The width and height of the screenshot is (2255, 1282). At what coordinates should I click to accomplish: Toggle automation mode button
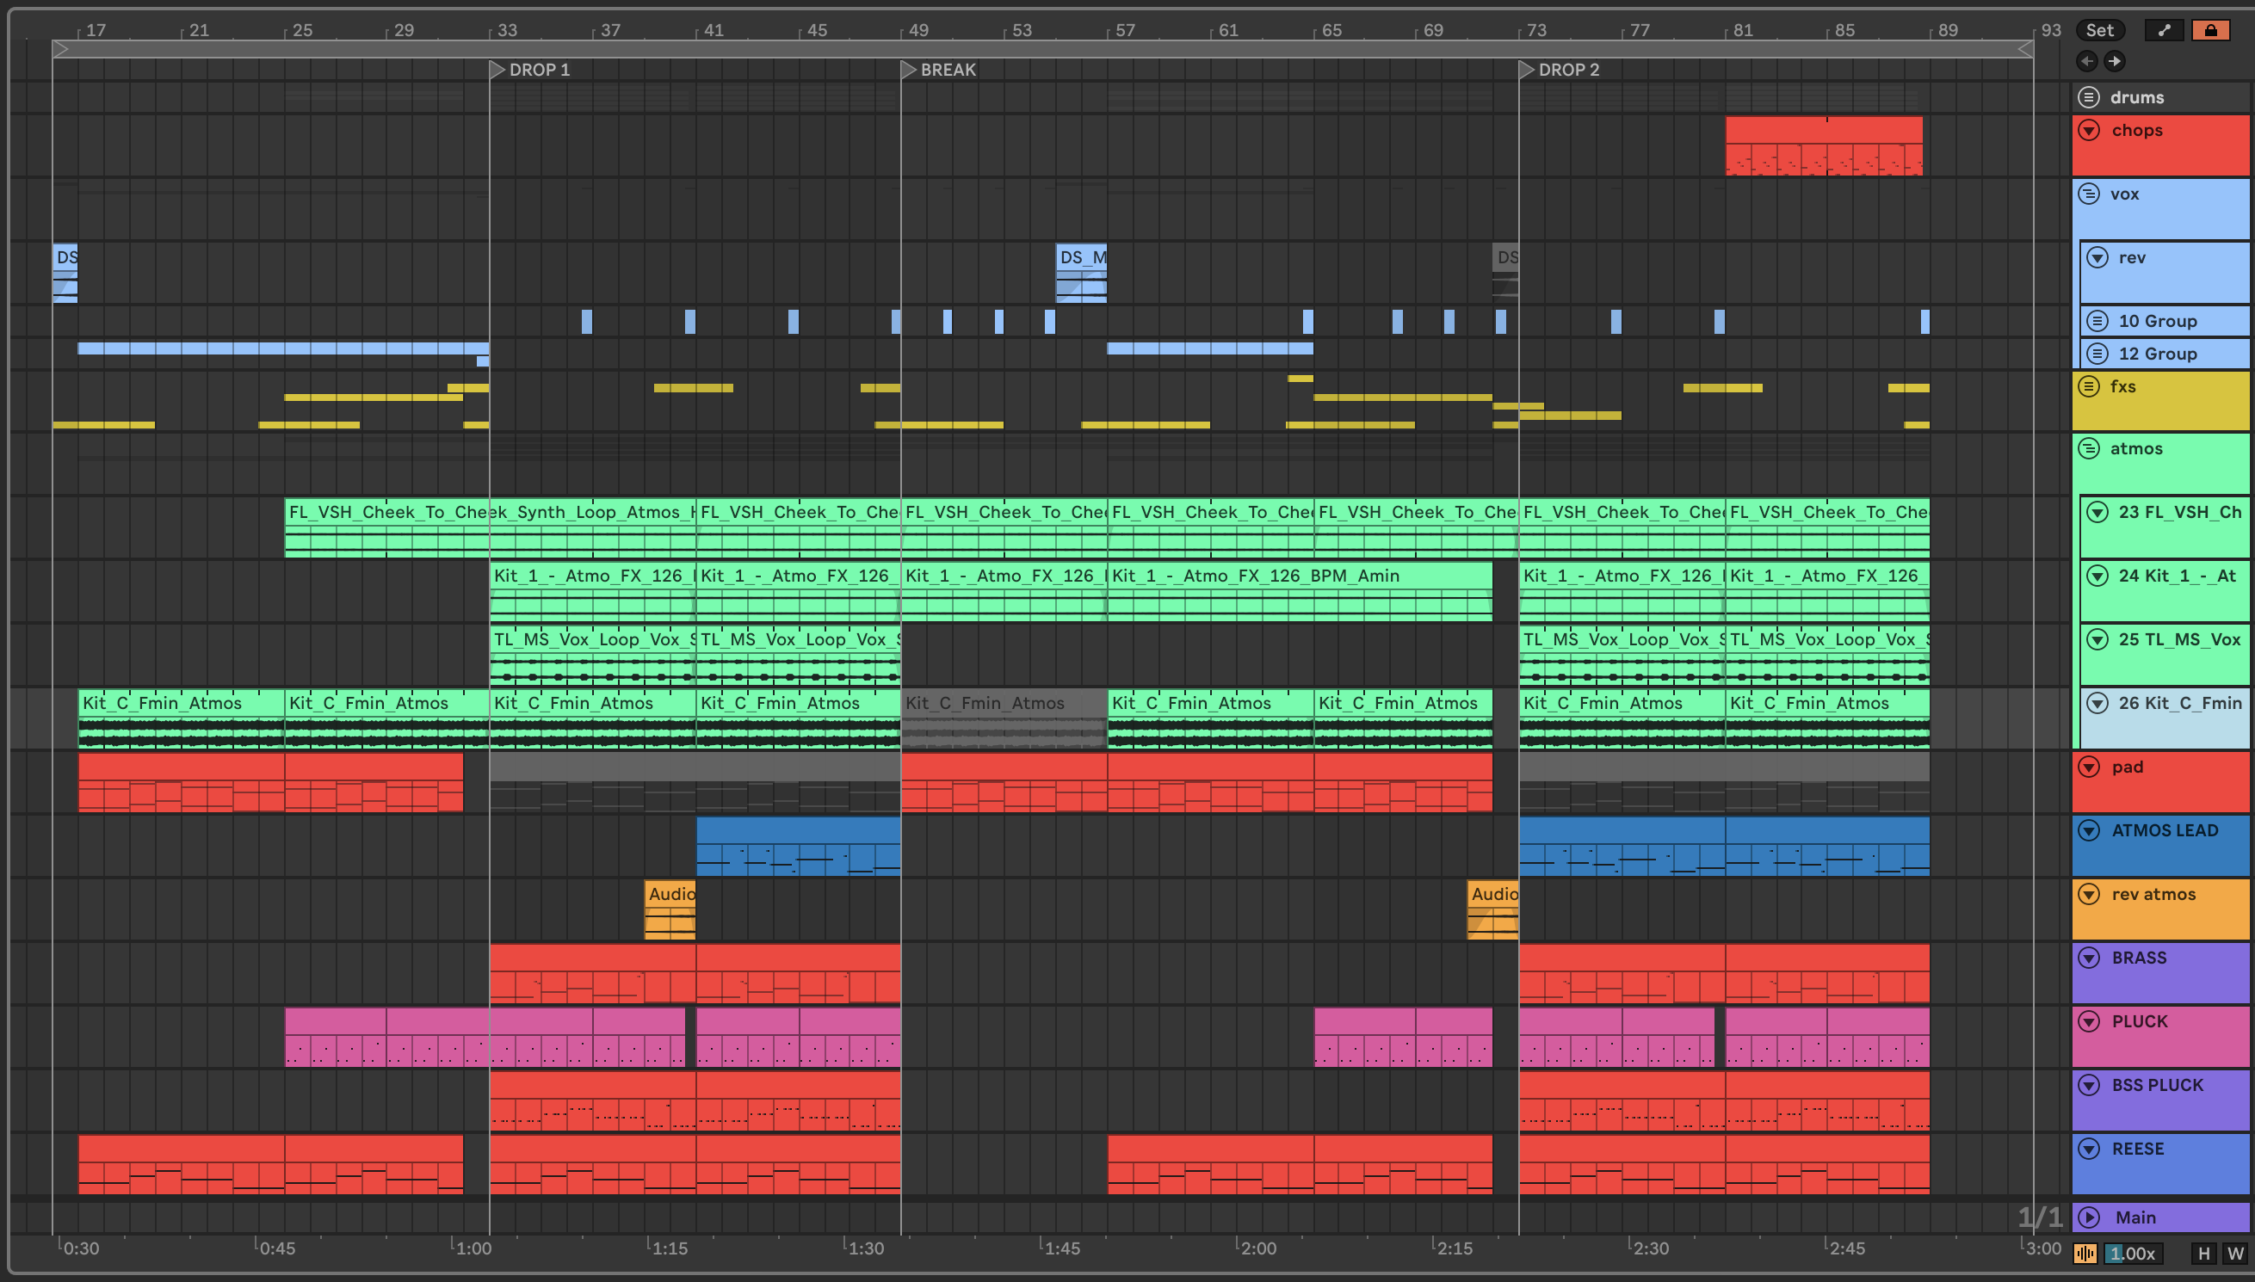coord(2165,30)
